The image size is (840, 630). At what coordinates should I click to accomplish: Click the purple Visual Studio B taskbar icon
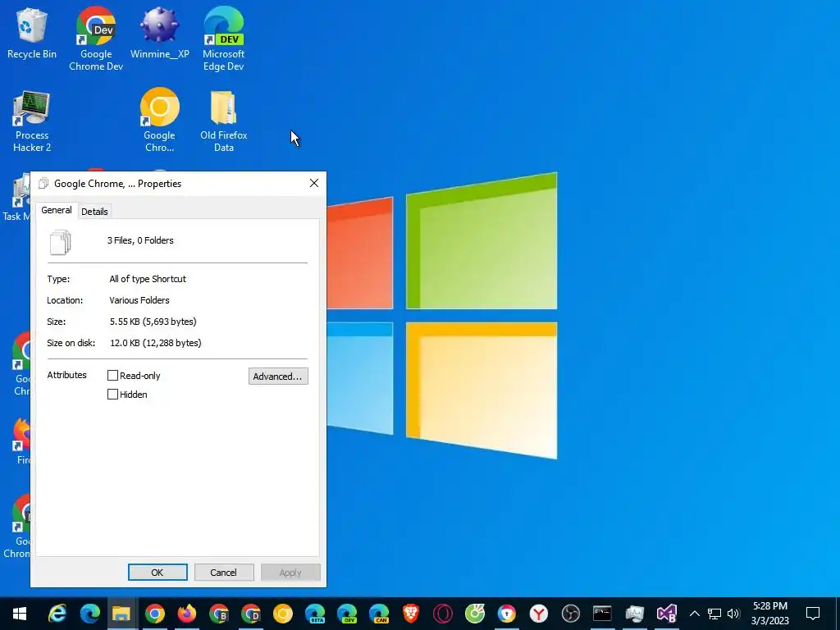667,614
